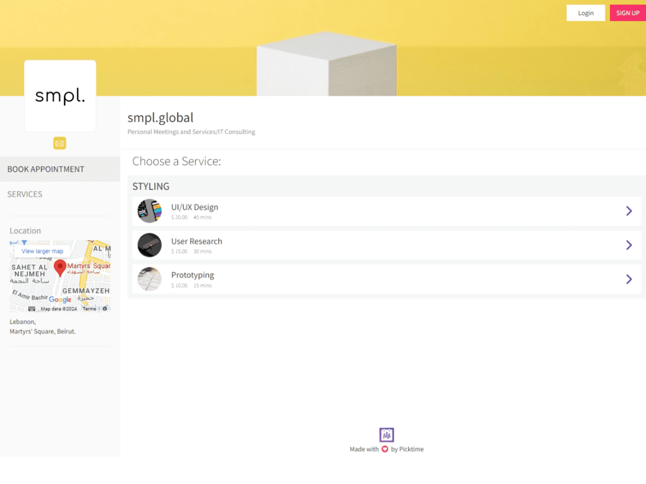The image size is (646, 484).
Task: Click the $ 15.00 price text
Action: [179, 252]
